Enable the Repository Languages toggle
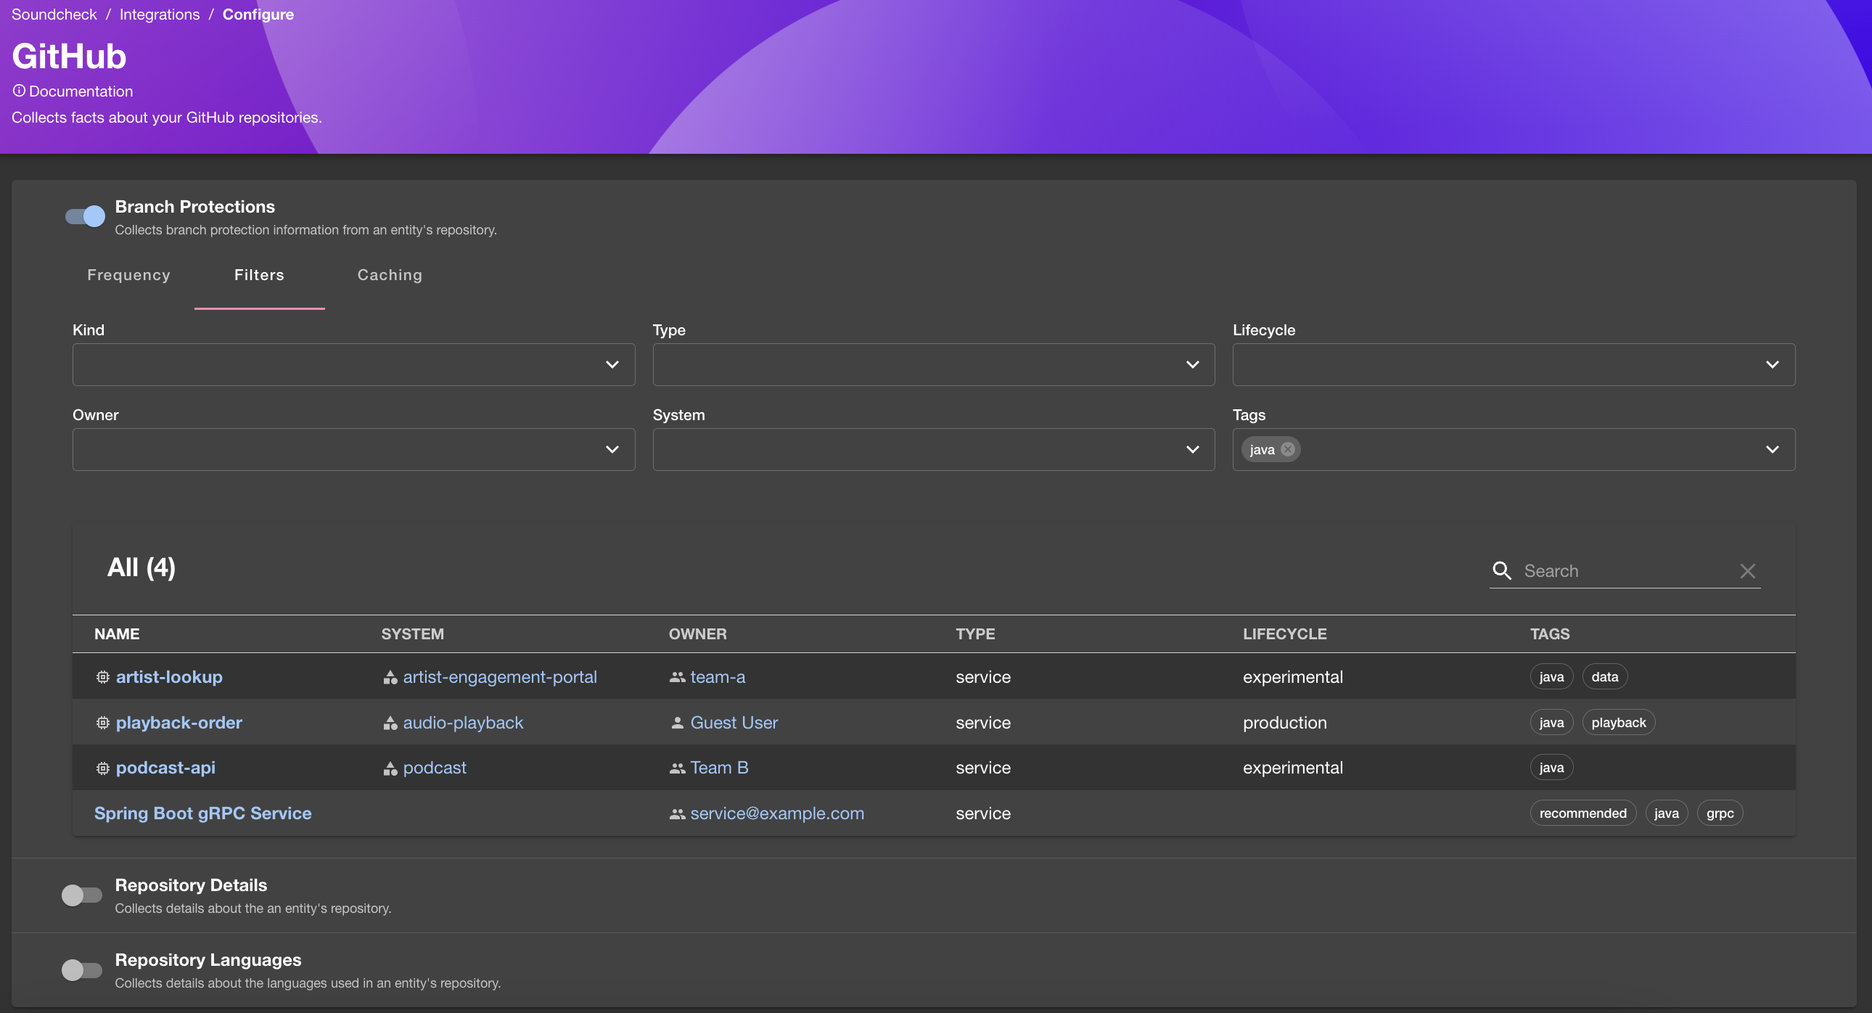 (x=82, y=970)
